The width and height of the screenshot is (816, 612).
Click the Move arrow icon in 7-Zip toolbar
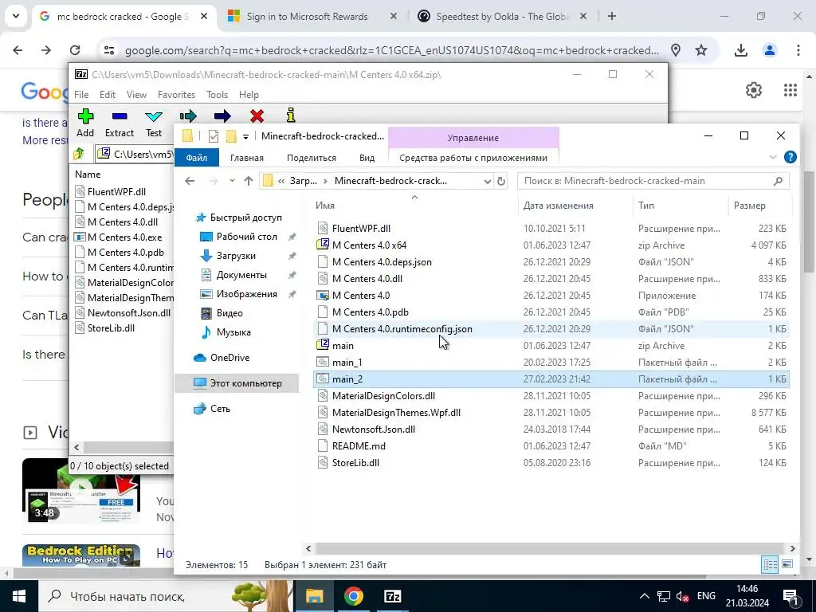click(222, 116)
